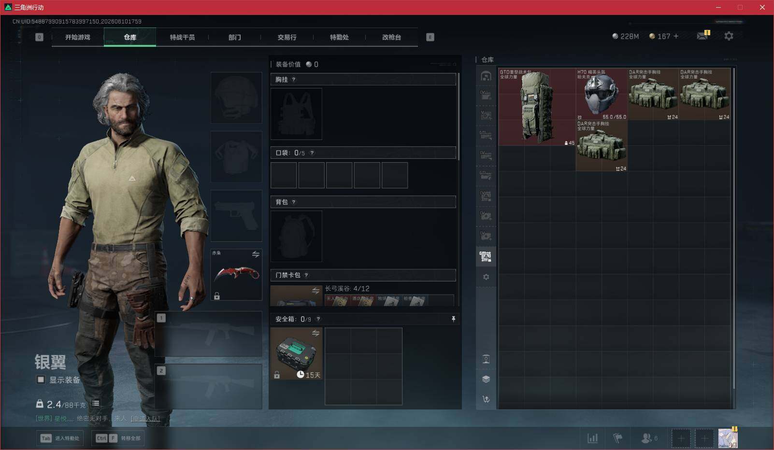Show help for 口袋 pockets
774x450 pixels.
312,153
